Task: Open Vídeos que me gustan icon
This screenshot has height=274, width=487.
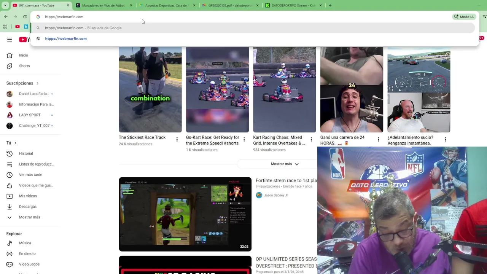Action: [10, 185]
